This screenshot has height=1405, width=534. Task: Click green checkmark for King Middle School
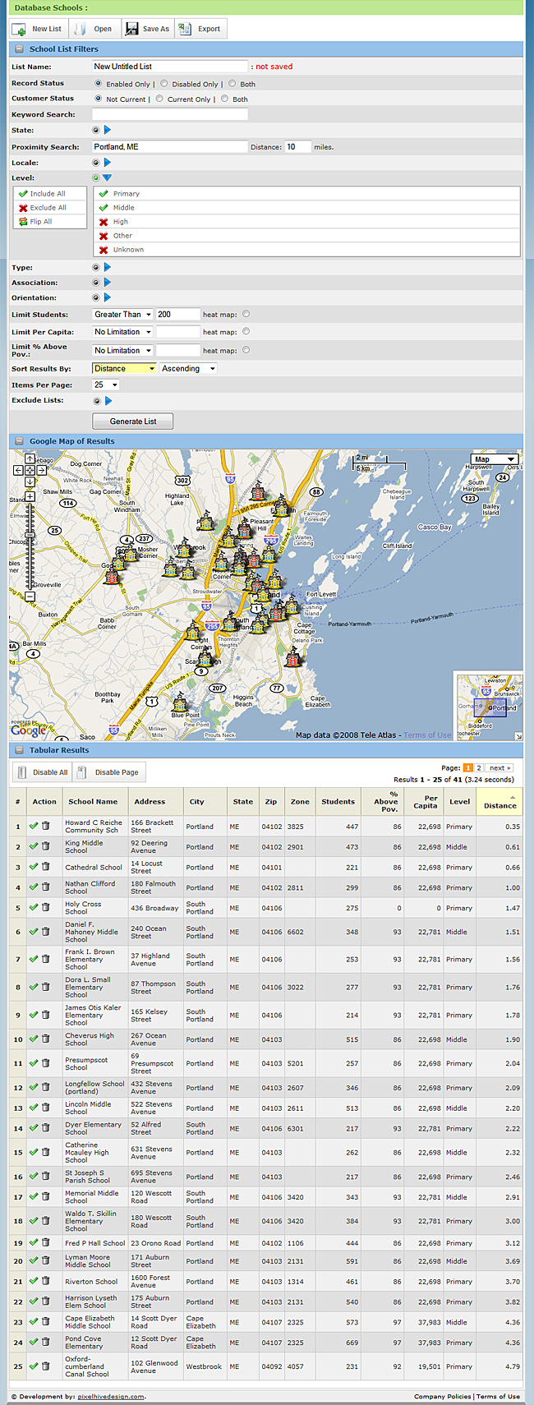[33, 846]
